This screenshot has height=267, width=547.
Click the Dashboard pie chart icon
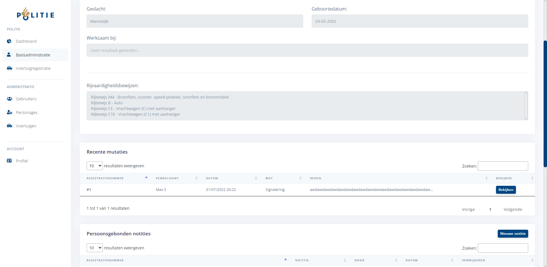(x=9, y=41)
